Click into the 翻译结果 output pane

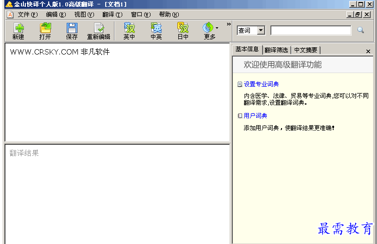click(x=117, y=194)
